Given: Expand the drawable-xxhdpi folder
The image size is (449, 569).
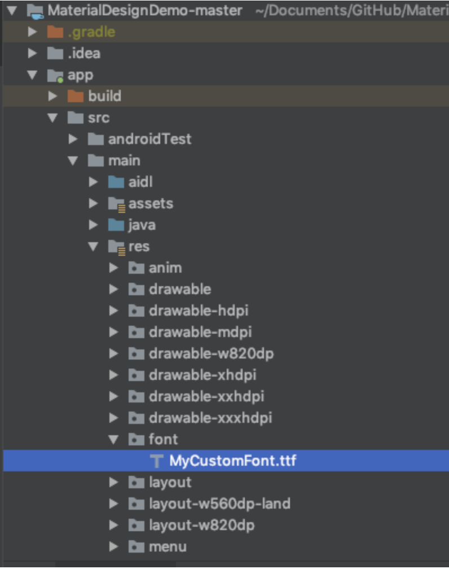Looking at the screenshot, I should tap(113, 396).
